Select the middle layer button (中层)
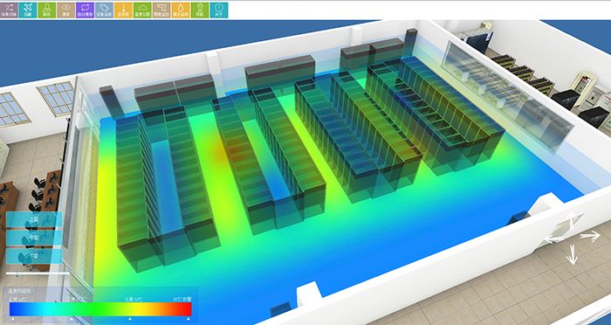The image size is (611, 325). [34, 238]
